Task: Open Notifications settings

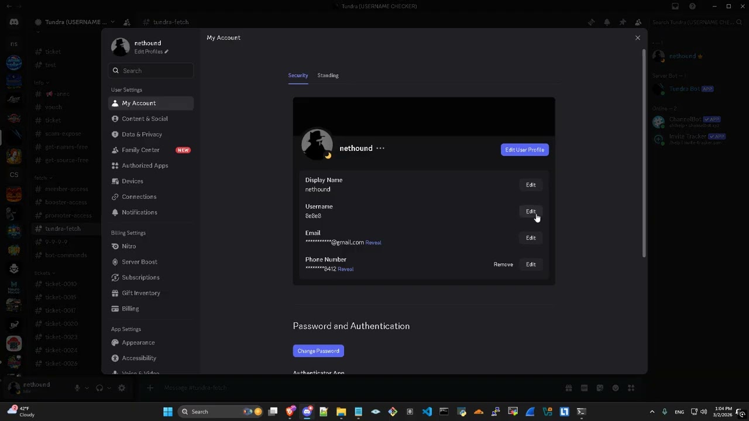Action: click(x=150, y=212)
